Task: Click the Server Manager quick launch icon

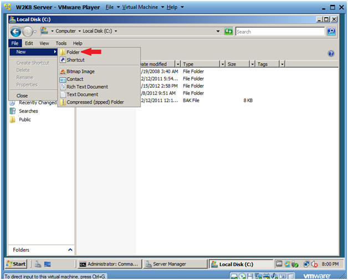Action: click(x=38, y=264)
